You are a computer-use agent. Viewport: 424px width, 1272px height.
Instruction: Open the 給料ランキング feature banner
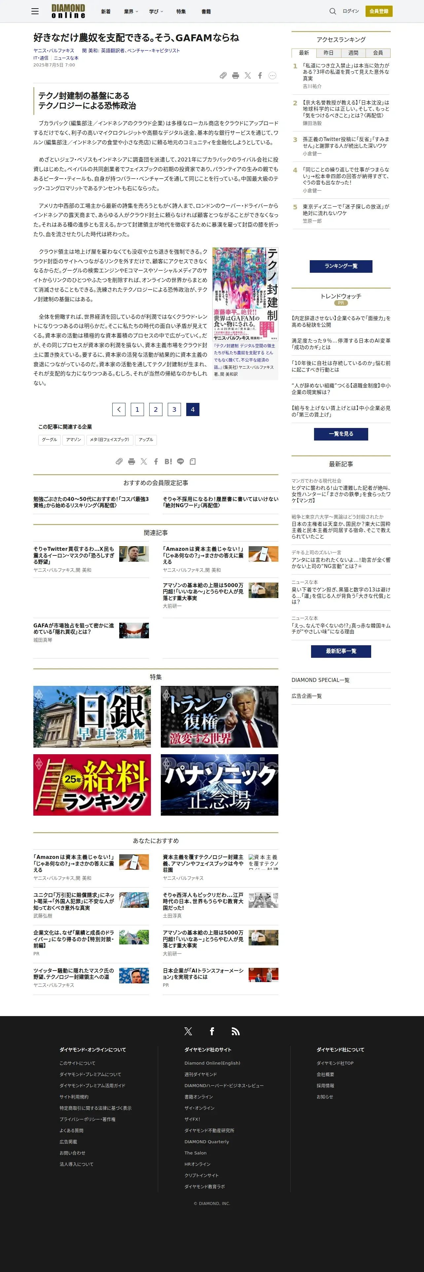tap(92, 785)
